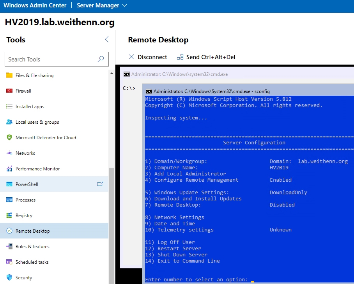
Task: Click the Local users & groups icon
Action: coord(9,122)
